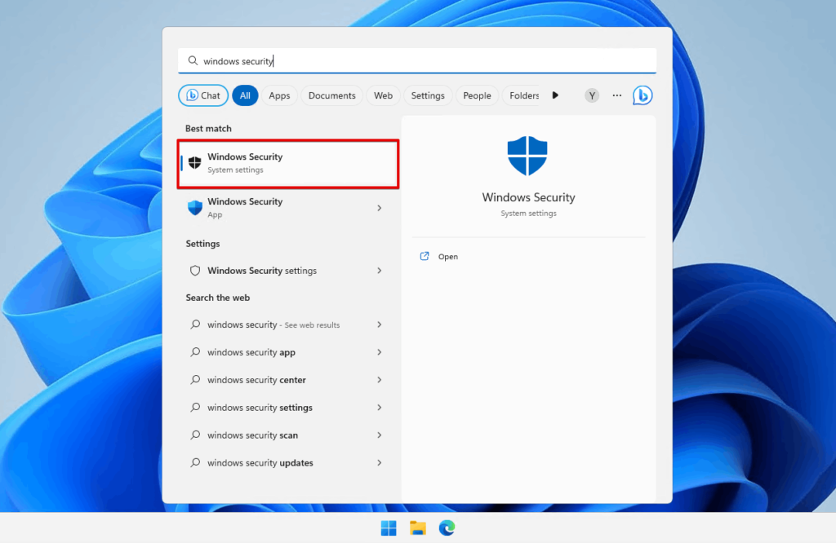Switch to the Apps filter tab
This screenshot has height=543, width=836.
tap(279, 95)
